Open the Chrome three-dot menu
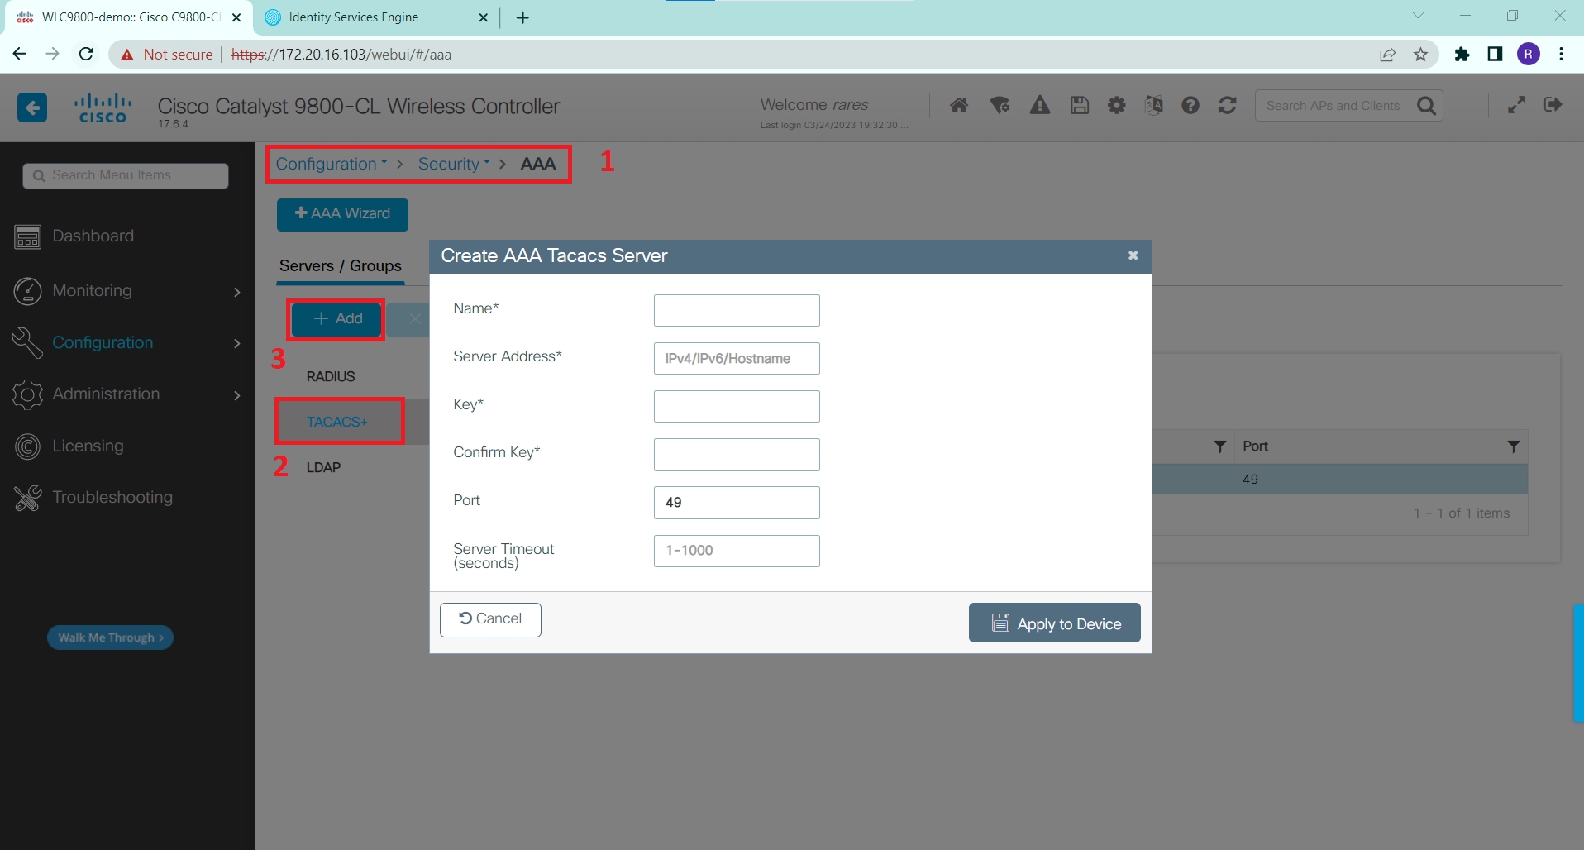 (x=1561, y=54)
